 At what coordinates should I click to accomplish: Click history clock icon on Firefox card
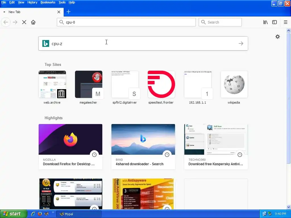[94, 155]
